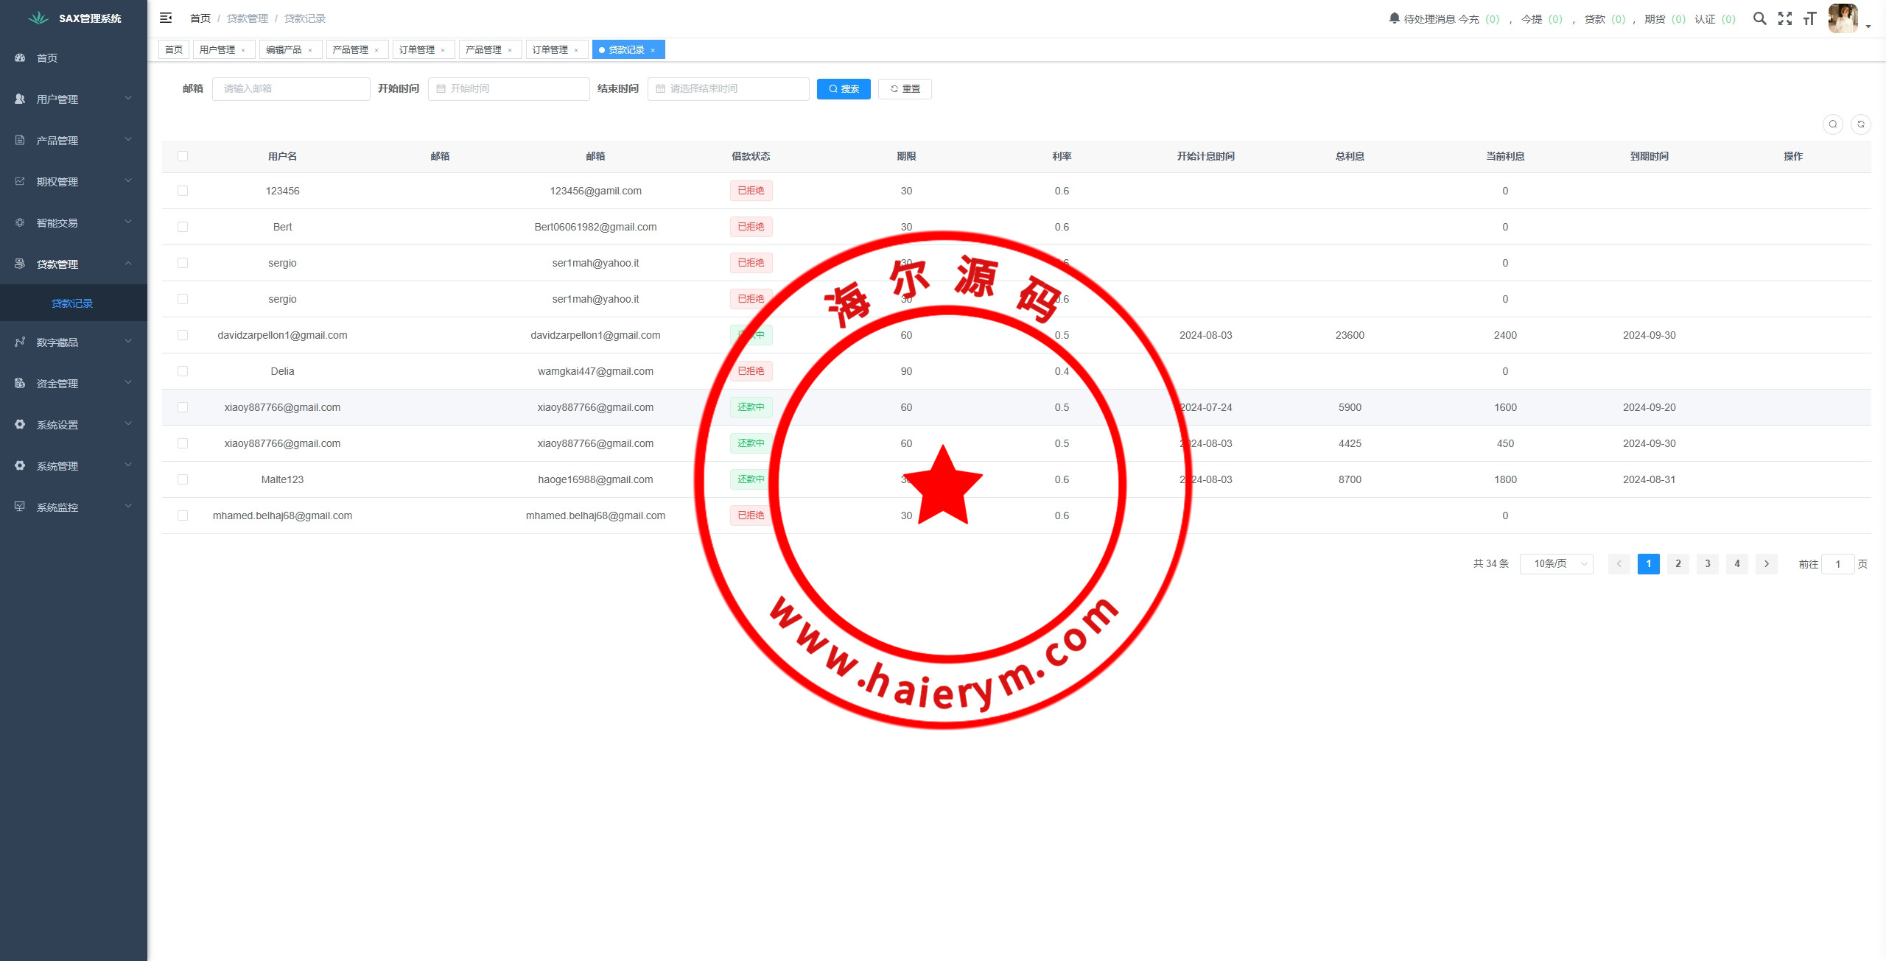This screenshot has width=1886, height=961.
Task: Check the row for user Bert
Action: pos(183,227)
